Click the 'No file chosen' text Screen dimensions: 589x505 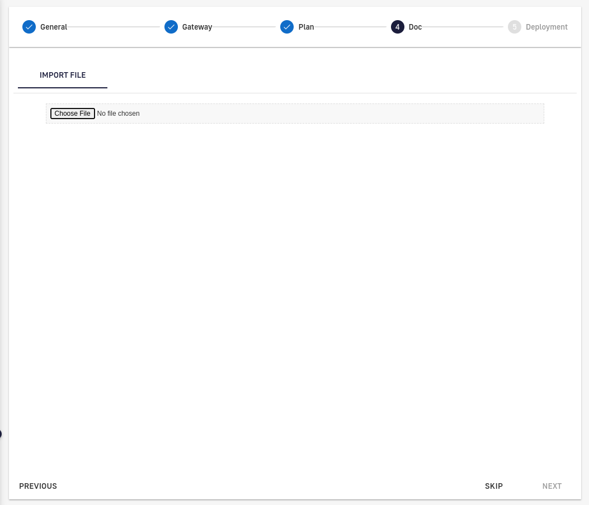point(119,114)
